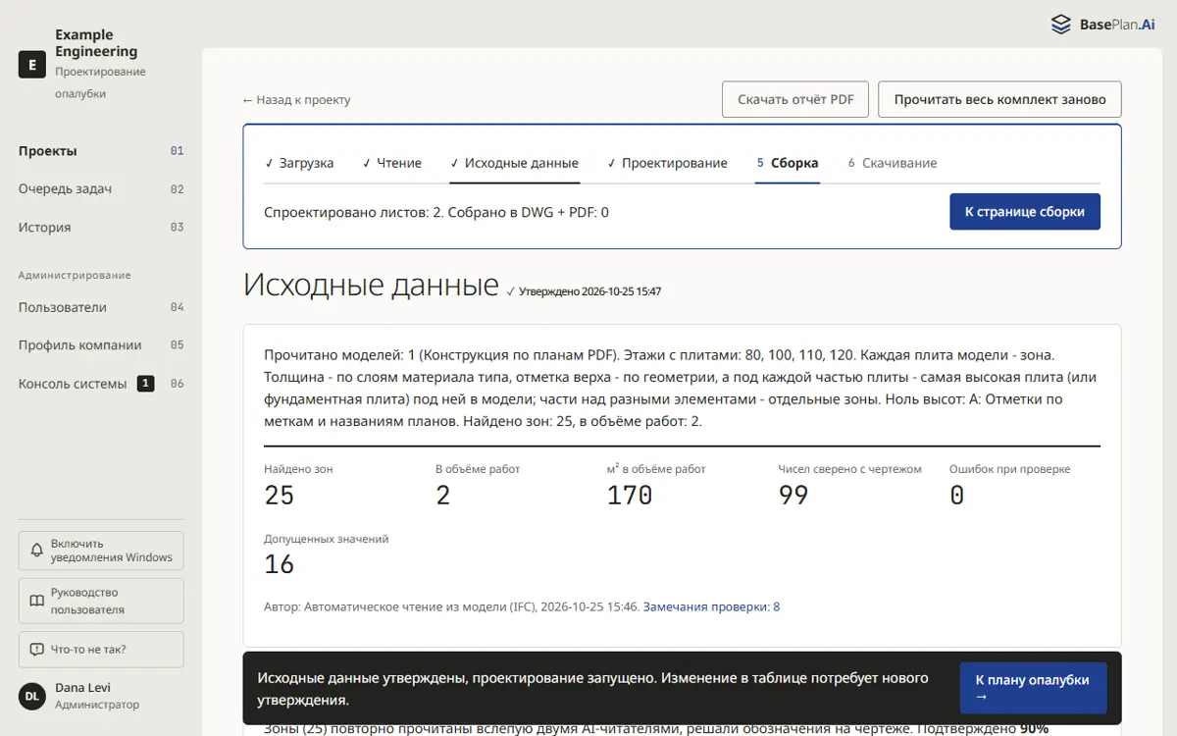Click the м² в объёме работ value 170
This screenshot has height=736, width=1177.
coord(630,496)
